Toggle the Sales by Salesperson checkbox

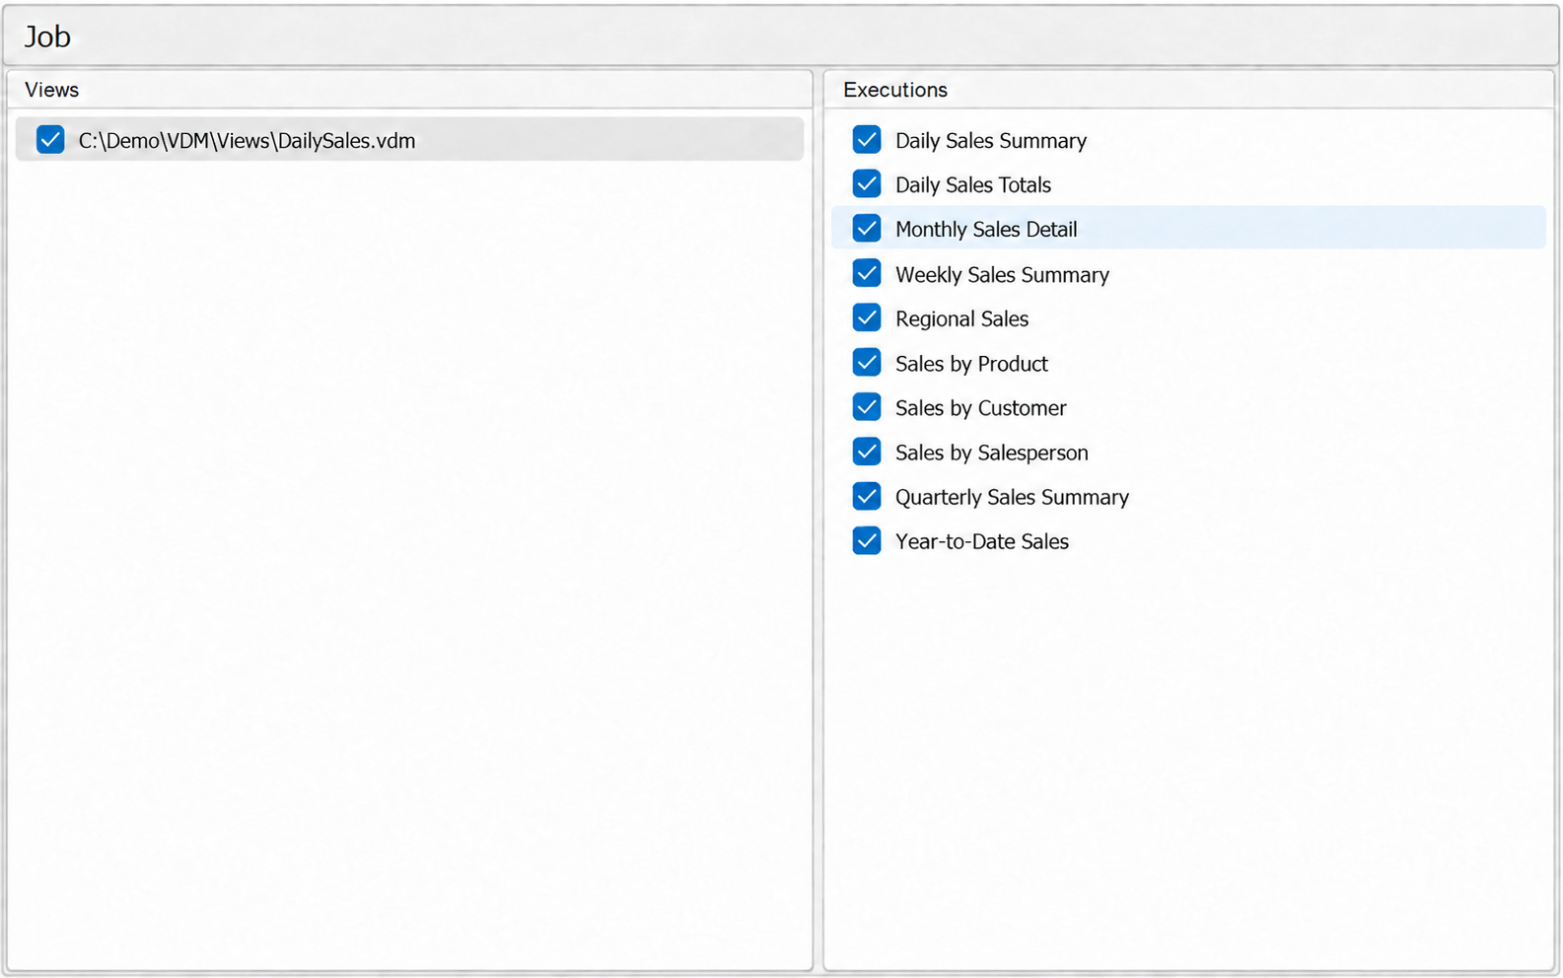click(867, 452)
